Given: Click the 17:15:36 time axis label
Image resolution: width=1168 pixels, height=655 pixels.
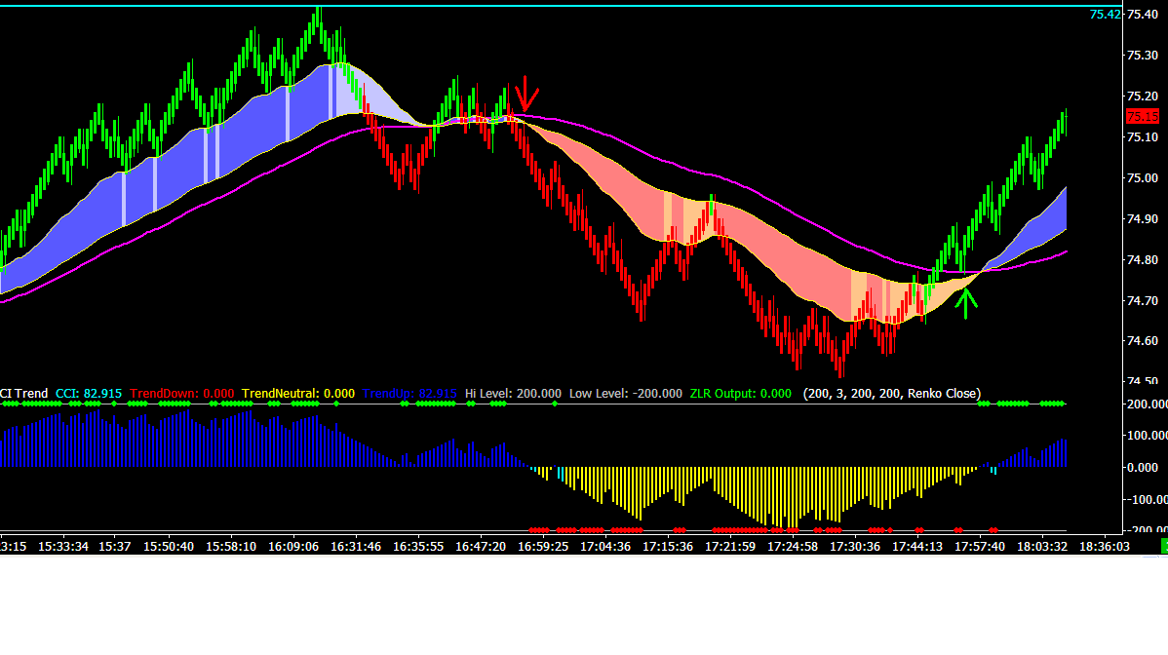Looking at the screenshot, I should 668,547.
